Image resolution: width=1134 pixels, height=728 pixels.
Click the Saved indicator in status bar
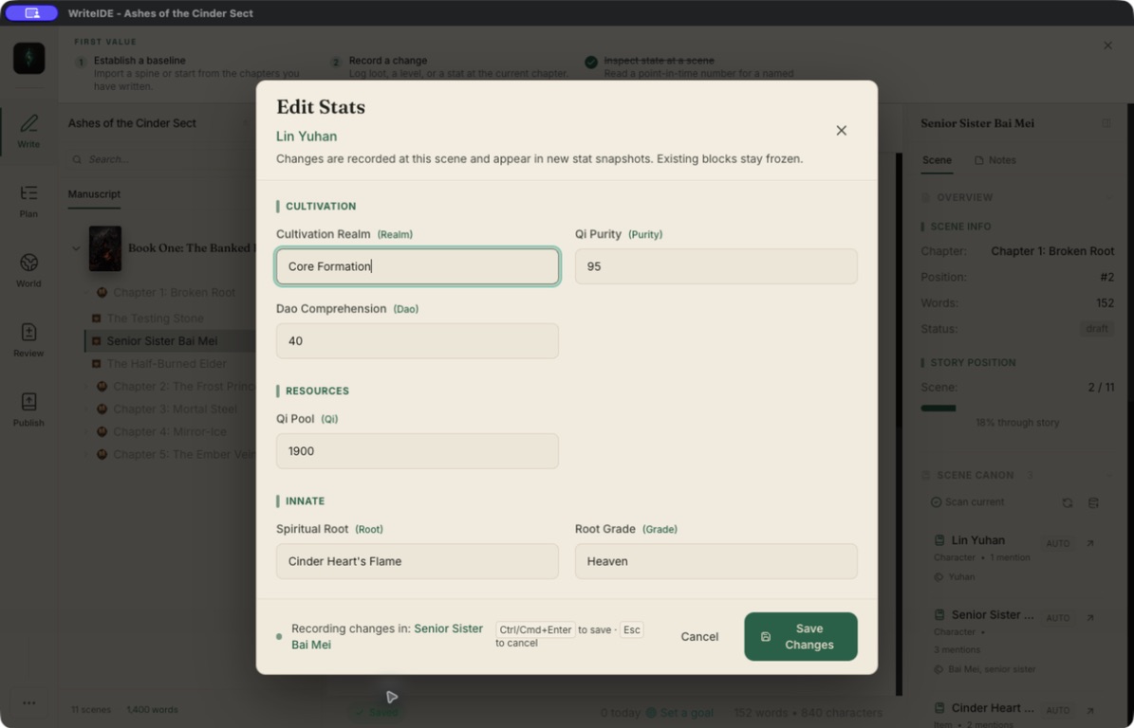[376, 712]
